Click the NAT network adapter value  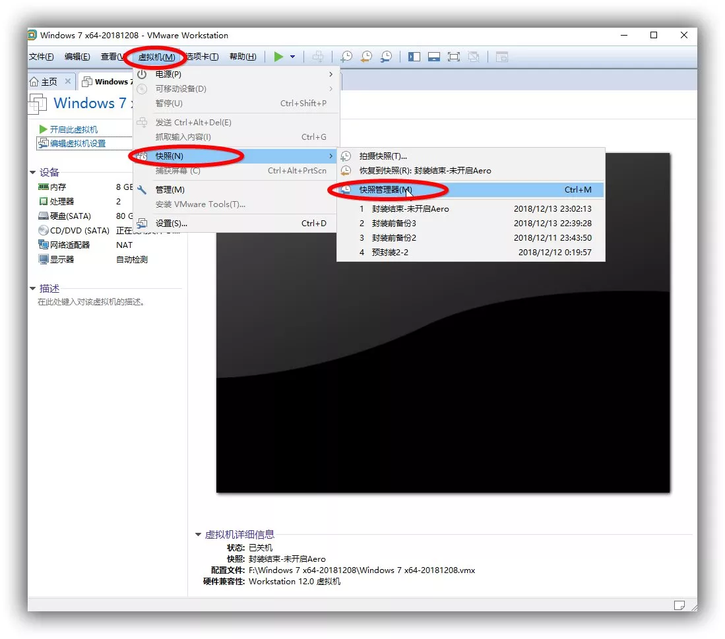coord(124,245)
